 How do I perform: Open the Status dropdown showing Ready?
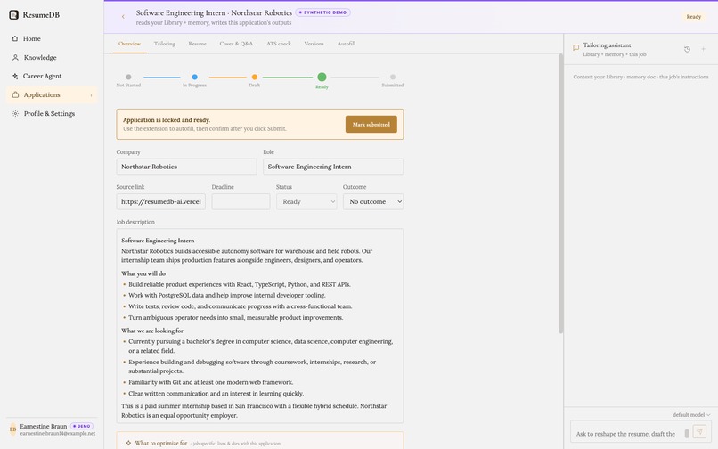(x=306, y=201)
